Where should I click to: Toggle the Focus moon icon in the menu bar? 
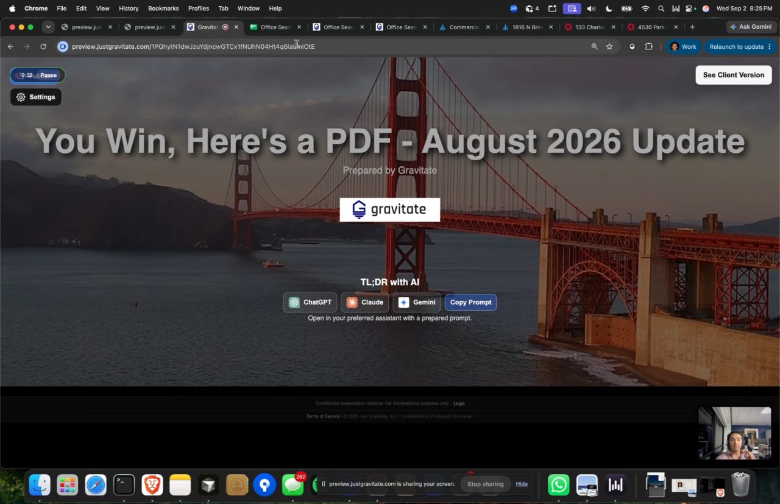(609, 9)
